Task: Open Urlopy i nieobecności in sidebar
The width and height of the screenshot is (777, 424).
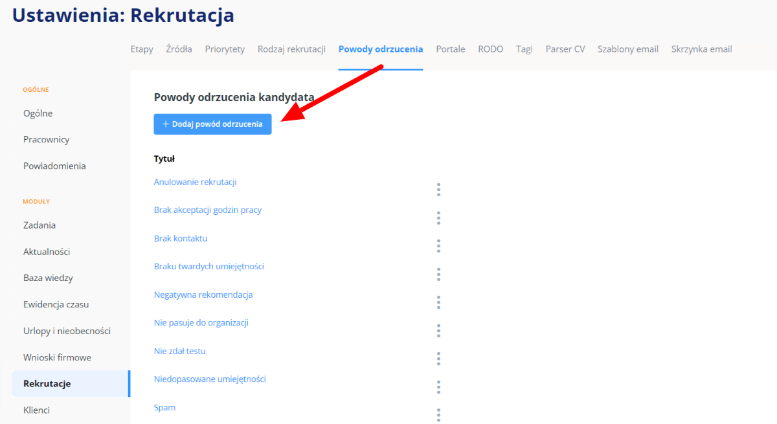Action: (67, 331)
